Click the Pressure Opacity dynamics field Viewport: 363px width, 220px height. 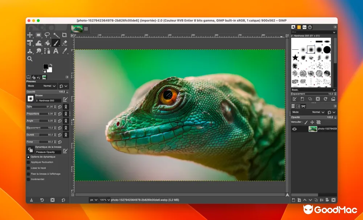click(x=48, y=152)
